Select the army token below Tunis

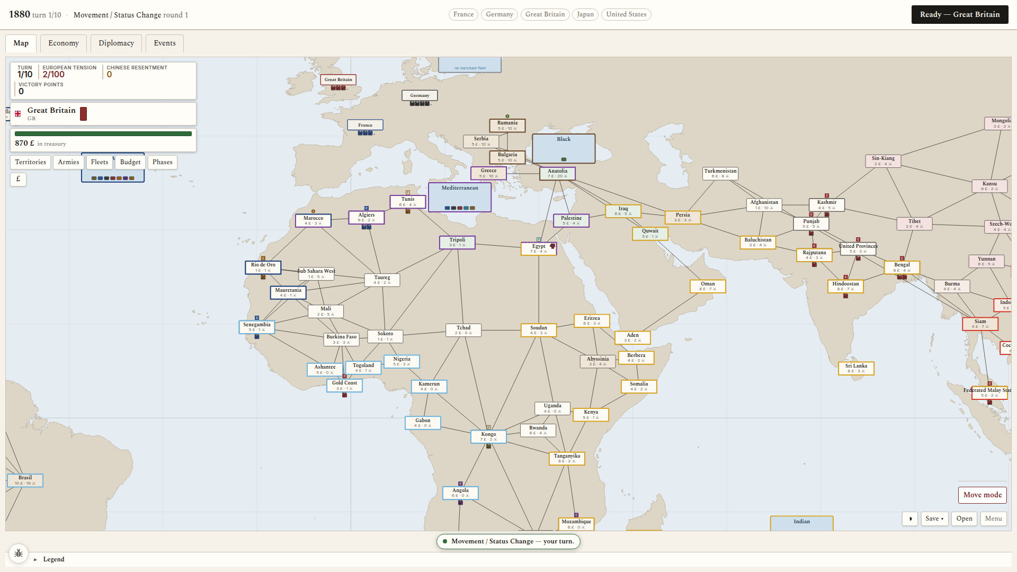coord(408,211)
